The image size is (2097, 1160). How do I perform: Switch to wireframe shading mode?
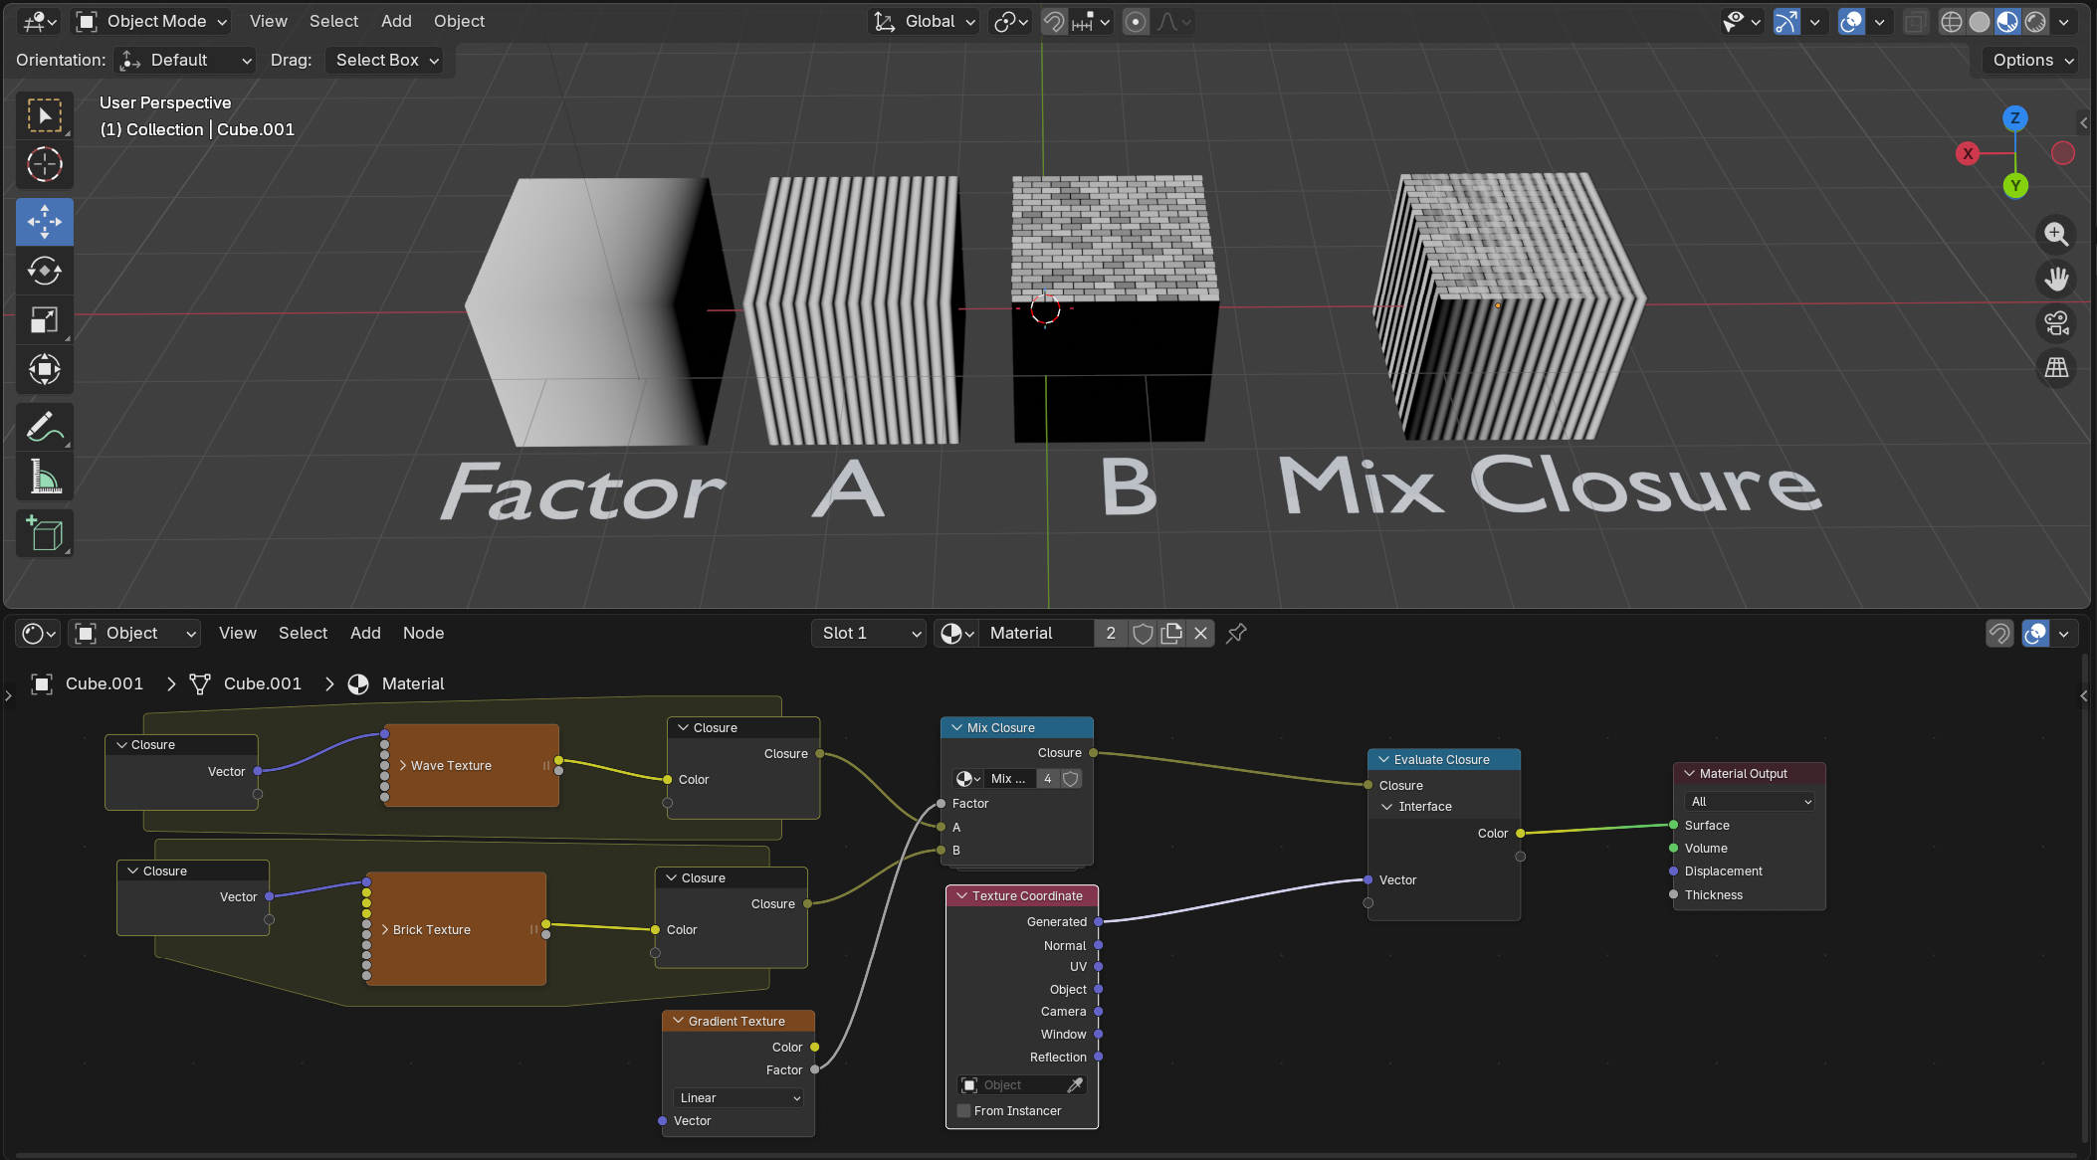pyautogui.click(x=1951, y=22)
